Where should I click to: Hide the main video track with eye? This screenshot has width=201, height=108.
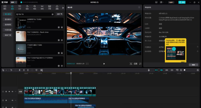tap(9, 92)
